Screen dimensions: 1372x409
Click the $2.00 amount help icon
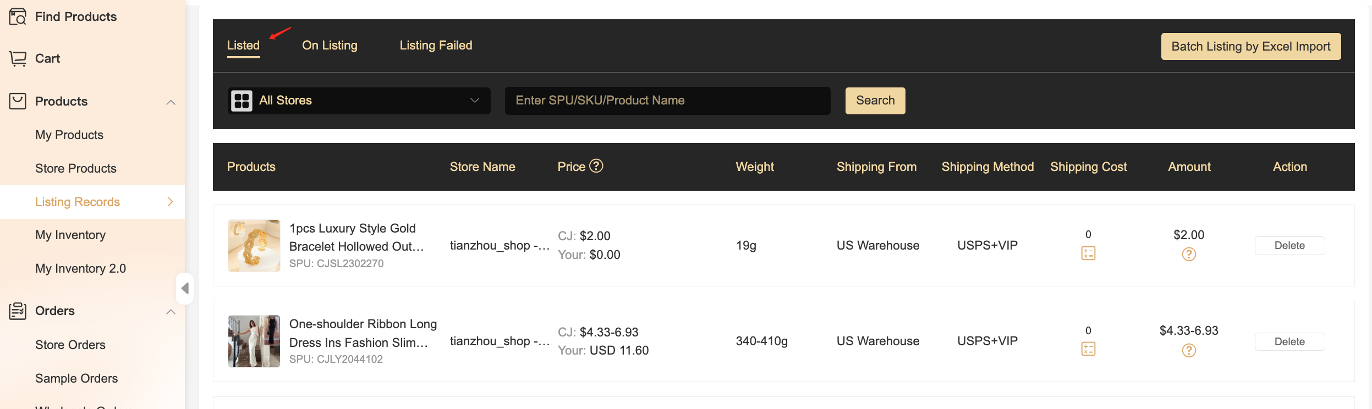[x=1189, y=255]
